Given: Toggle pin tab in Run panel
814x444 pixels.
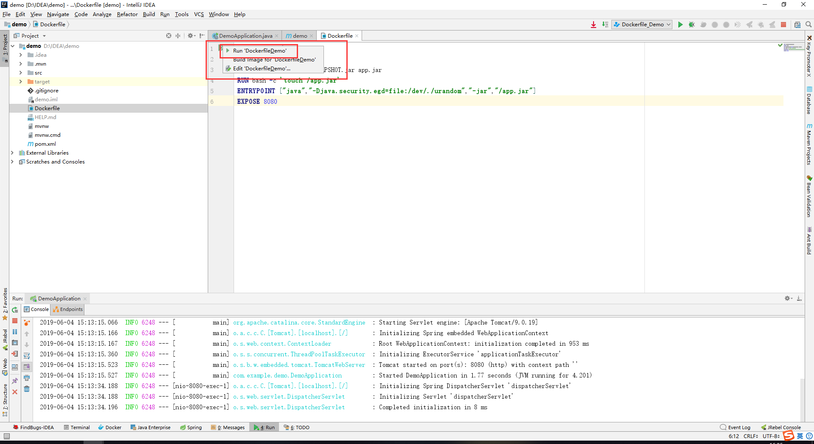Looking at the screenshot, I should click(x=15, y=380).
